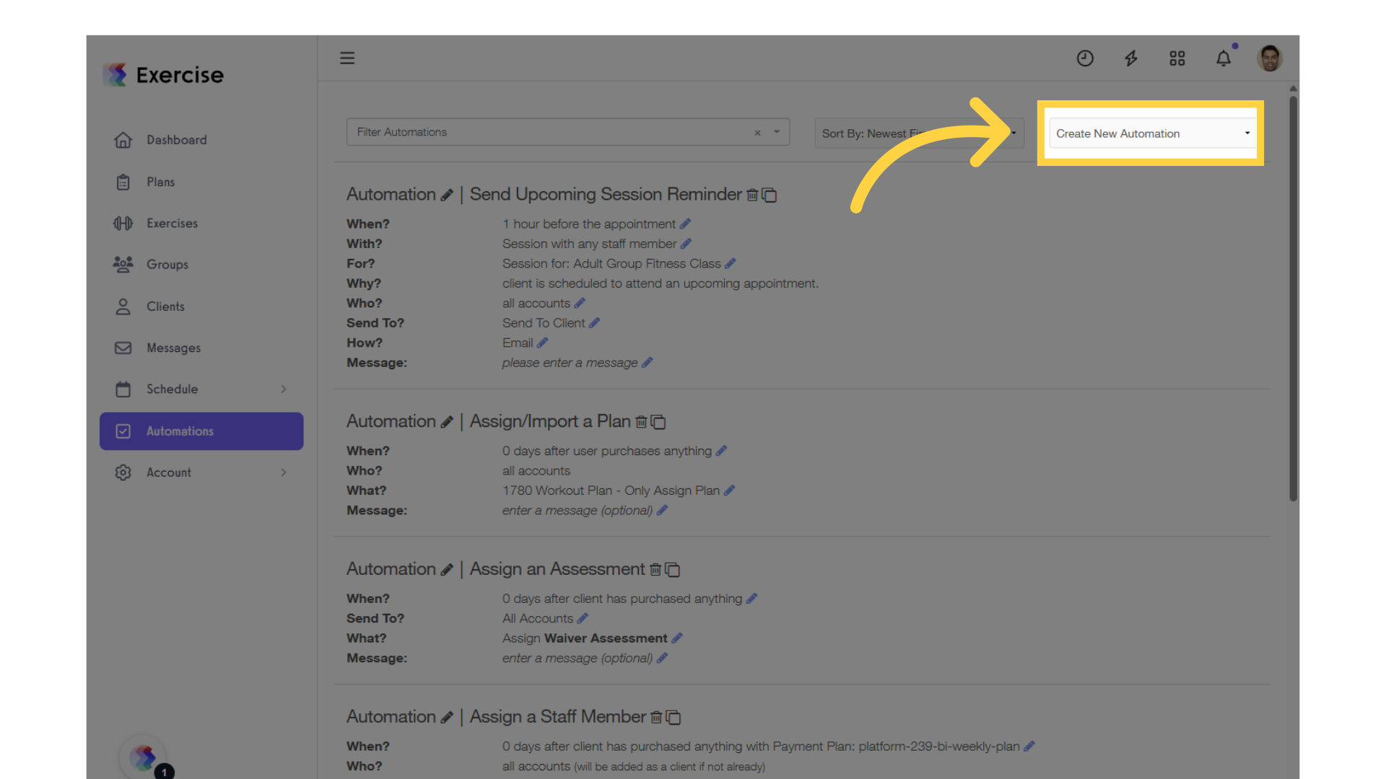
Task: Edit the bi-weekly payment plan trigger
Action: [1029, 747]
